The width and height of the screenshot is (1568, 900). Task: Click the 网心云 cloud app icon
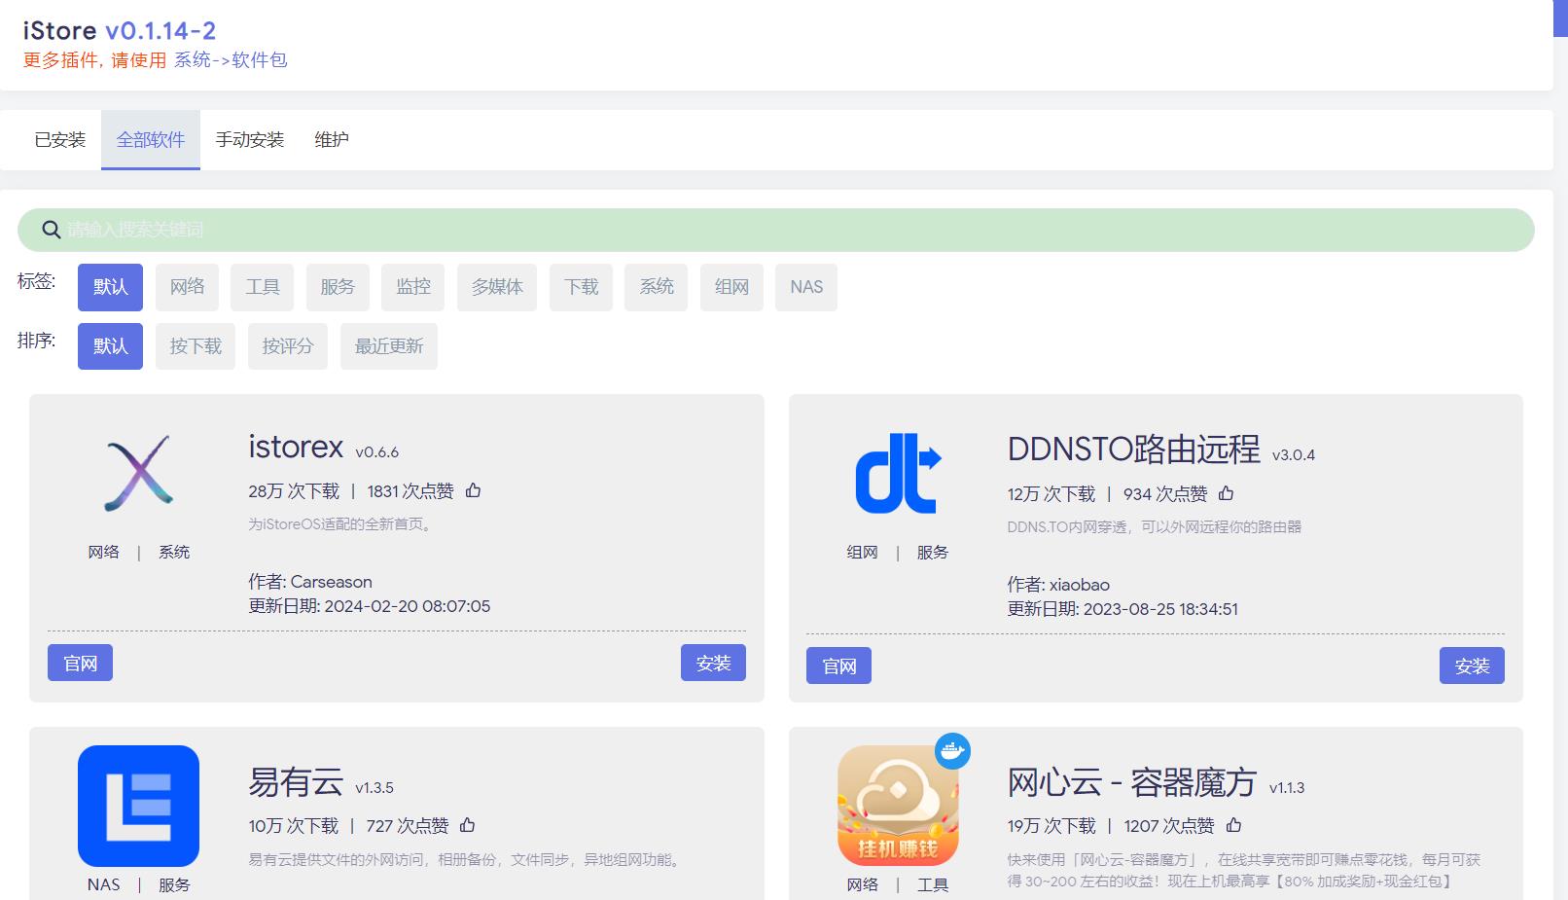pyautogui.click(x=898, y=806)
